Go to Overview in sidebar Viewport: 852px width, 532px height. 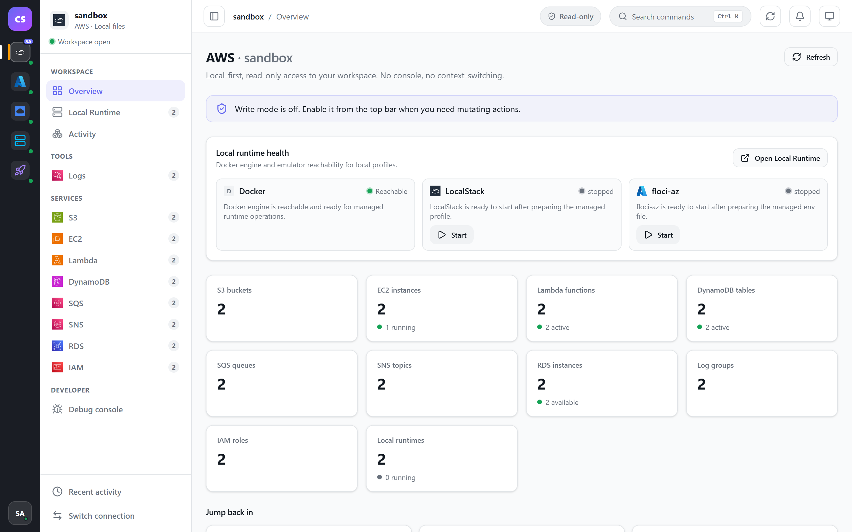(115, 91)
